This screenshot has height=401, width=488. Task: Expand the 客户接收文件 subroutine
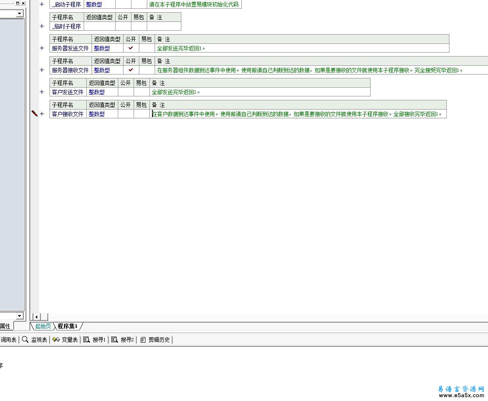(x=42, y=114)
